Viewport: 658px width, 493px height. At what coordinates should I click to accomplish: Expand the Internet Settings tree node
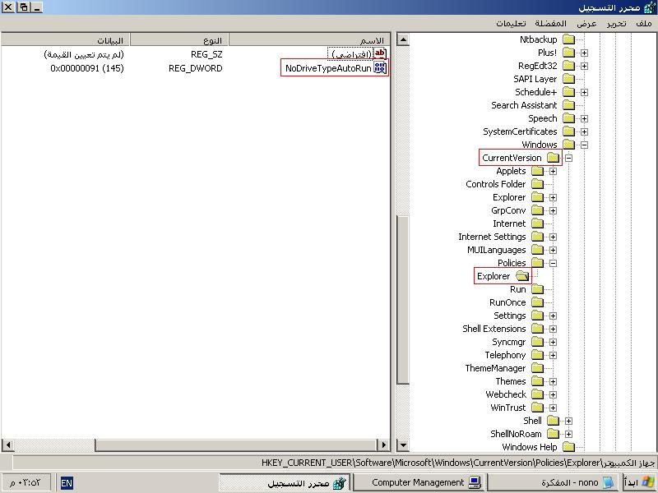pos(553,237)
